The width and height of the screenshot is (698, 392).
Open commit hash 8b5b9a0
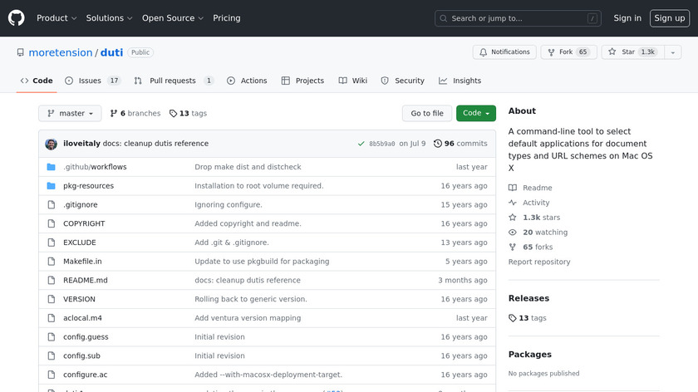[382, 144]
